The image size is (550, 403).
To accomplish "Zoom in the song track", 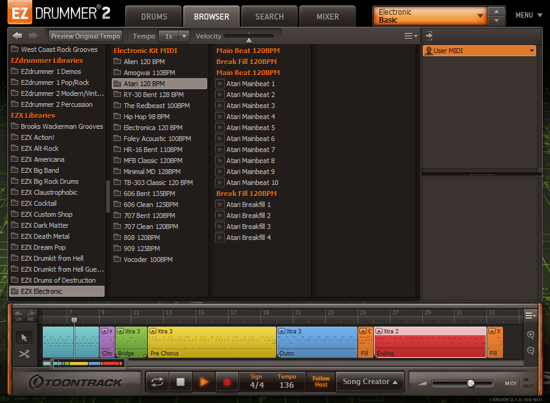I will click(x=530, y=335).
